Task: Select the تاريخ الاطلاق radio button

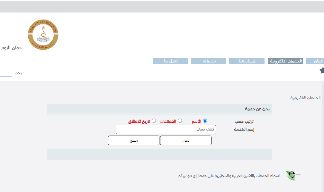Action: click(x=154, y=121)
